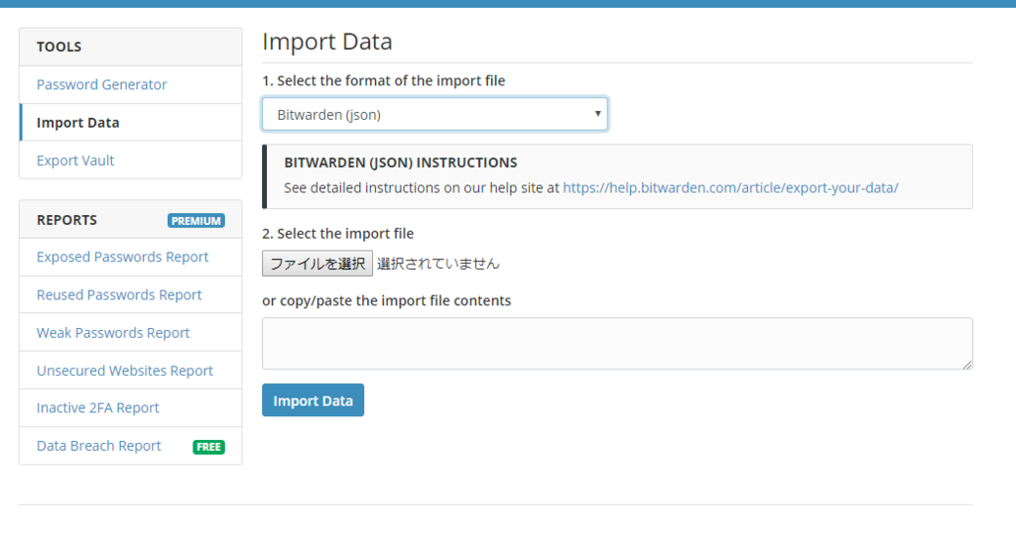
Task: Select Import Data in Tools sidebar
Action: click(x=77, y=123)
